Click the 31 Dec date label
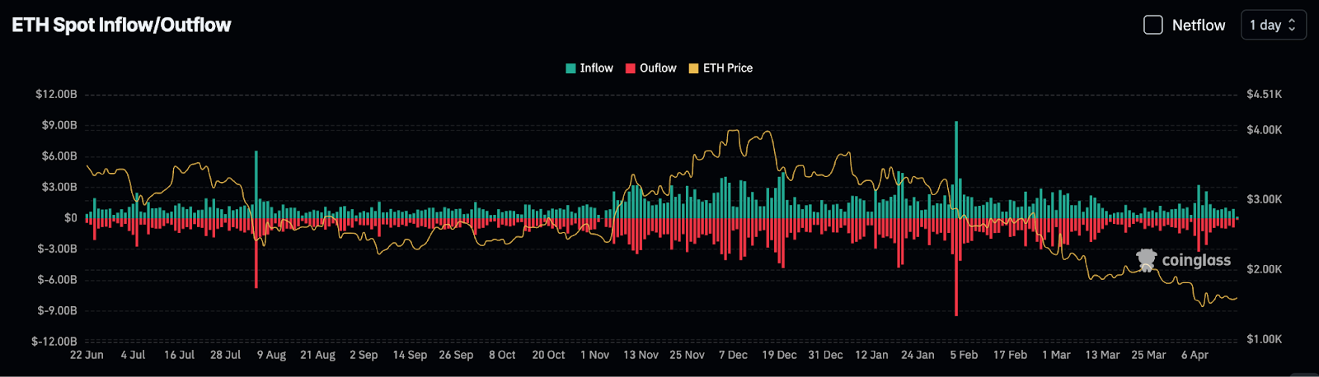The width and height of the screenshot is (1319, 377). coord(825,355)
